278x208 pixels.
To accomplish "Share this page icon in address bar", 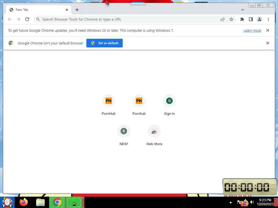I will pos(223,19).
